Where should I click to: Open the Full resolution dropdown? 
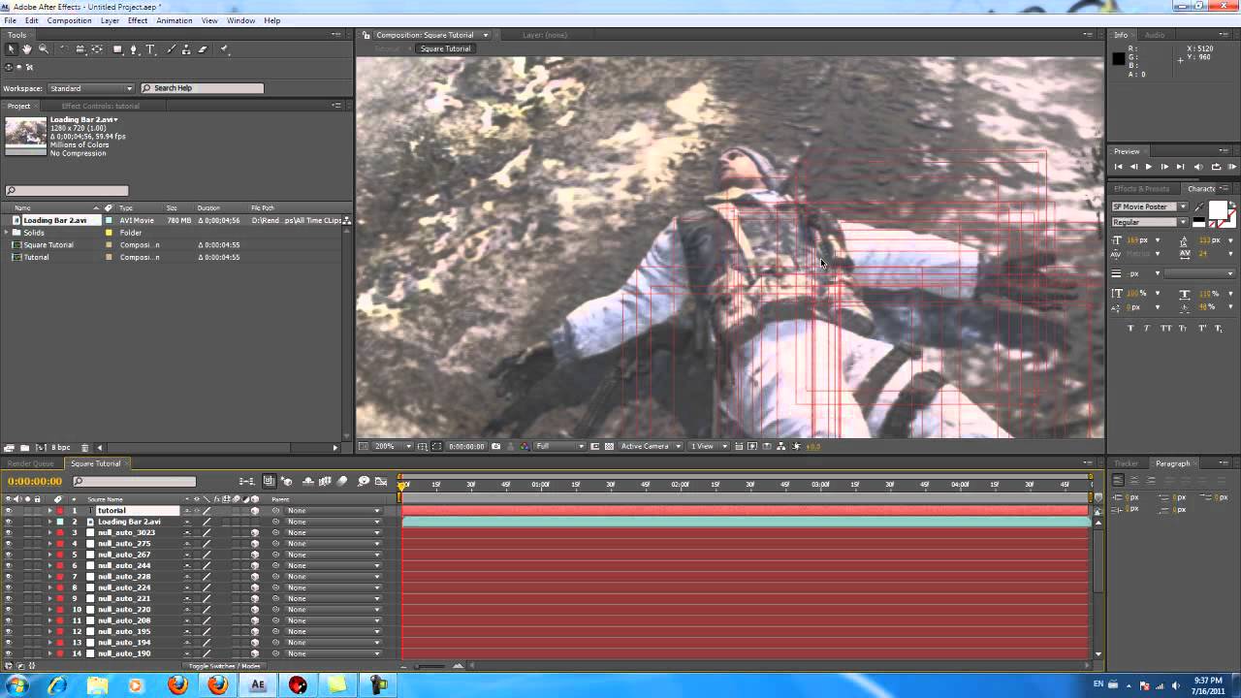560,446
